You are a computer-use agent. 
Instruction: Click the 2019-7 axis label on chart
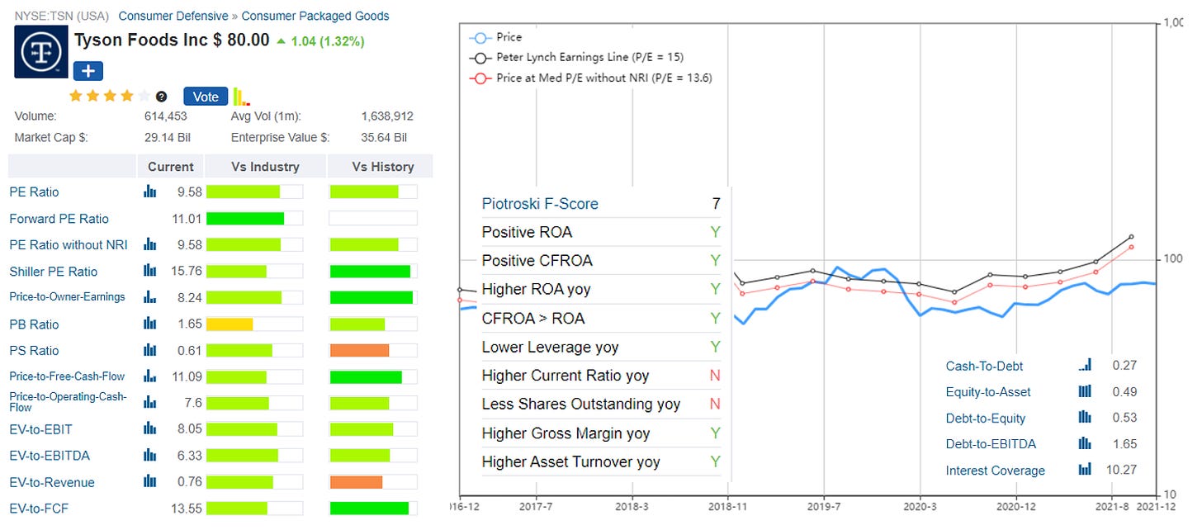(x=824, y=505)
